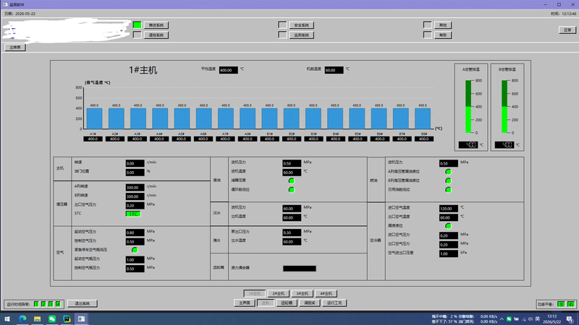Click the green 1TC status indicator

[133, 214]
